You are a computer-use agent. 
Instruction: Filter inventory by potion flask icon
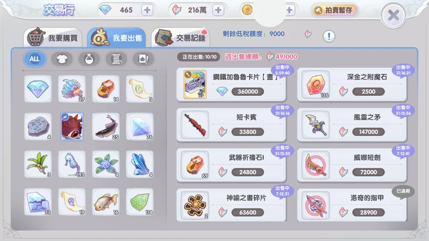click(x=89, y=59)
